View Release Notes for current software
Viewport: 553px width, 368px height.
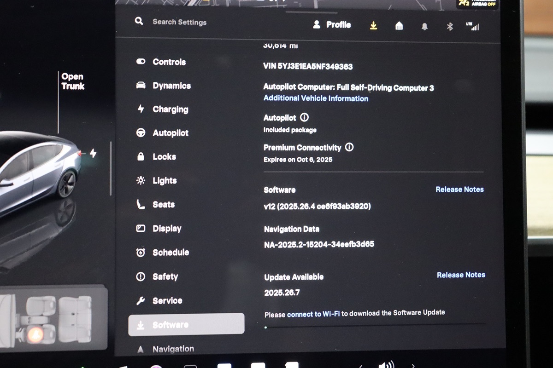(459, 190)
